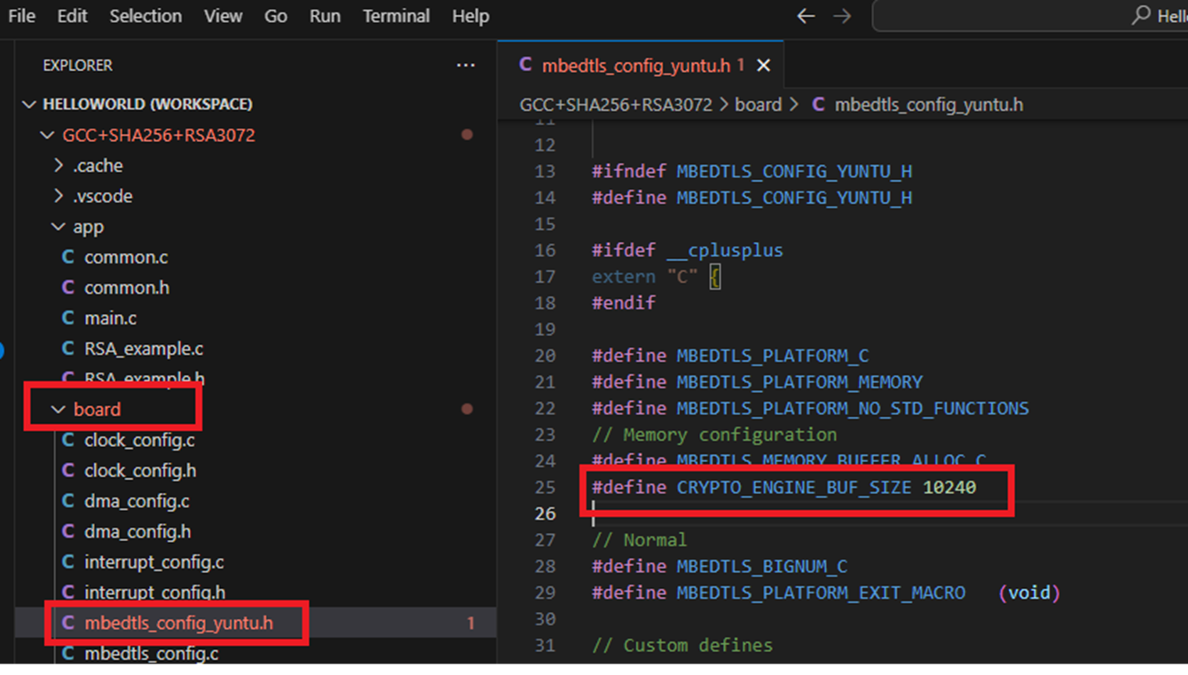Viewport: 1188px width, 675px height.
Task: Click the "// Memory configuration" comment
Action: click(x=714, y=435)
